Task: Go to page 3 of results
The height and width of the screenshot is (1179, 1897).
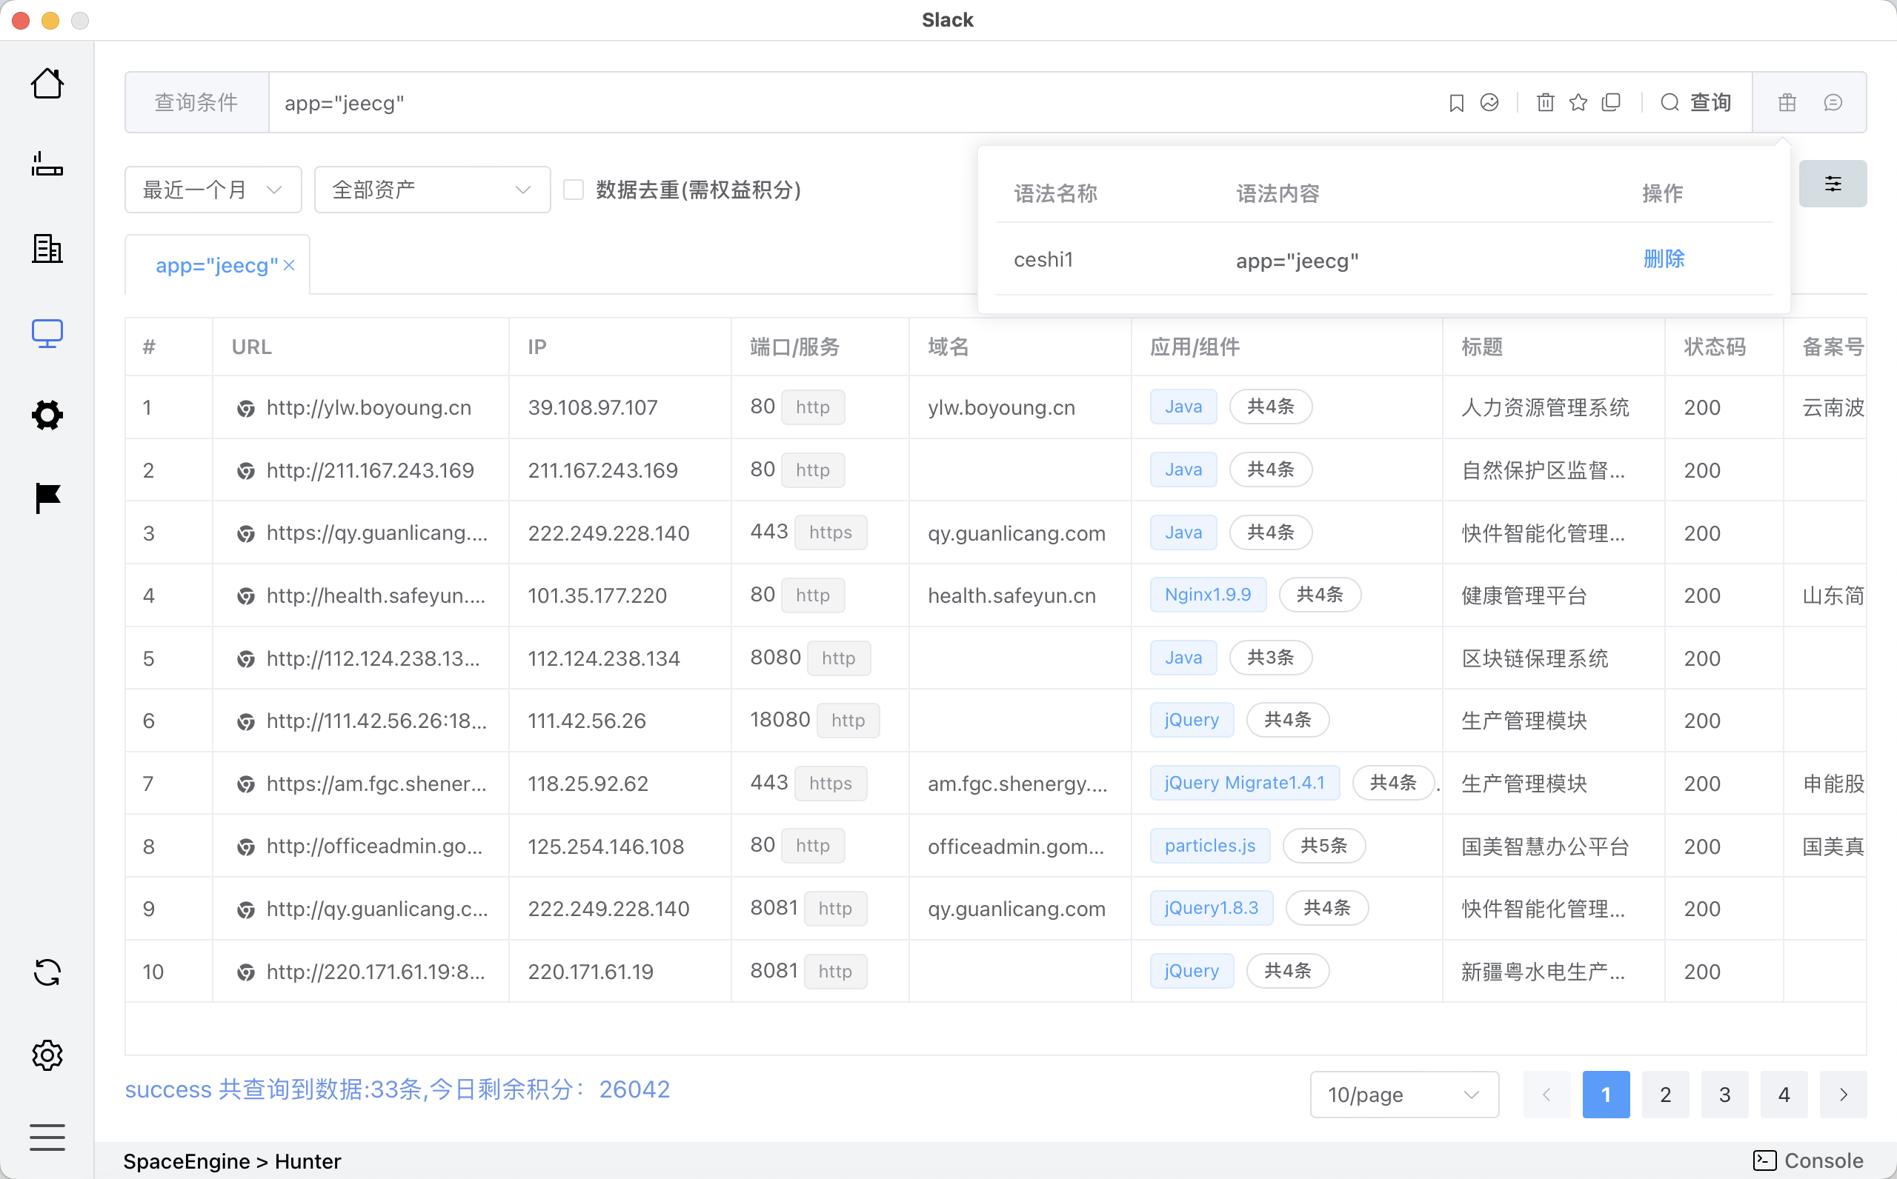Action: pos(1724,1094)
